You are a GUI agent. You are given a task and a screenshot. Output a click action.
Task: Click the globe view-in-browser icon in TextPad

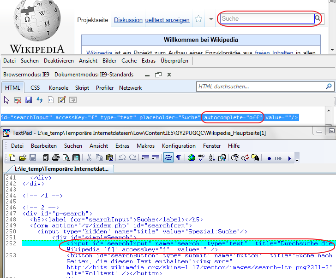tap(192, 158)
